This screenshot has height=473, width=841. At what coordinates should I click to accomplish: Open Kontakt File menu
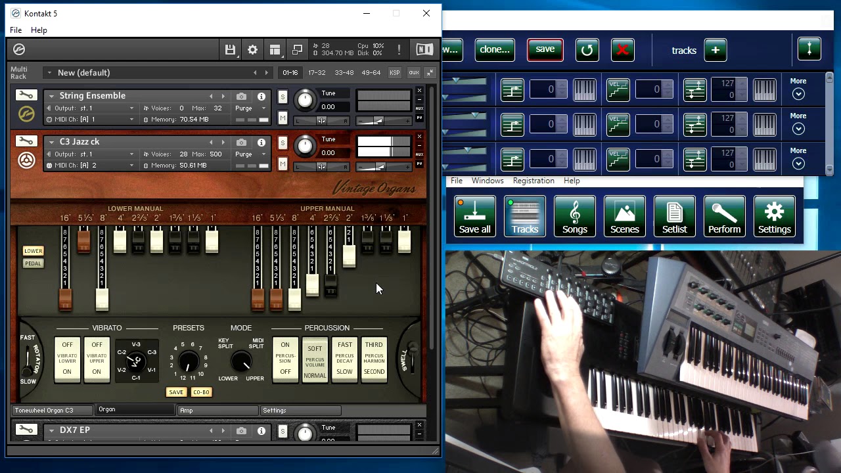[16, 30]
